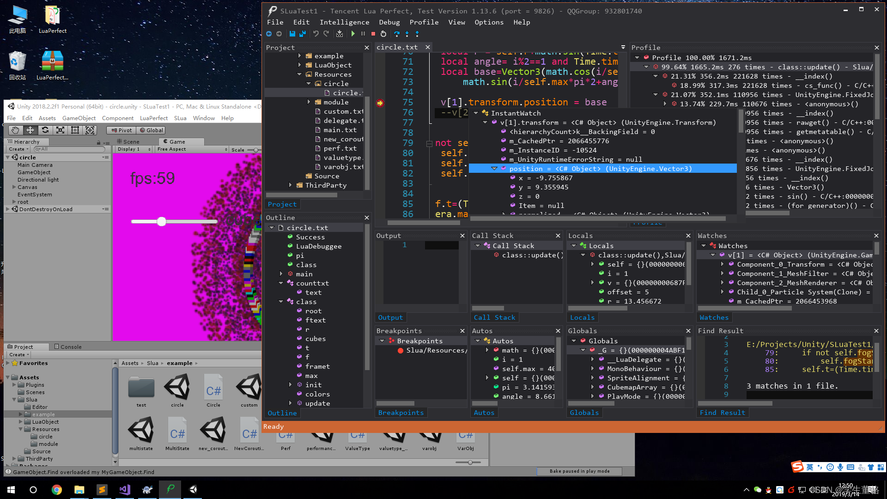
Task: Save the current script with the save icon
Action: coord(292,33)
